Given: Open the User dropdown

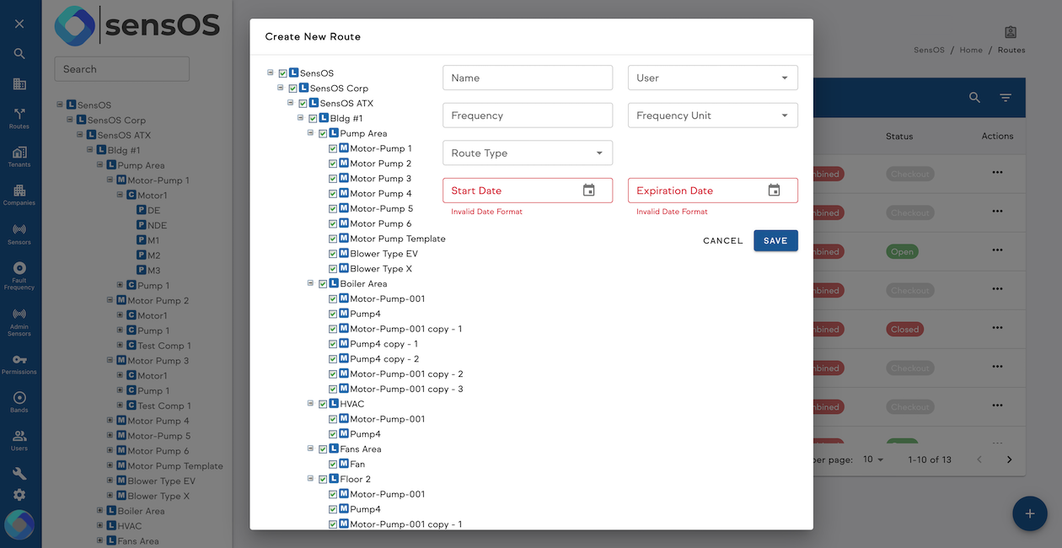Looking at the screenshot, I should (x=713, y=78).
